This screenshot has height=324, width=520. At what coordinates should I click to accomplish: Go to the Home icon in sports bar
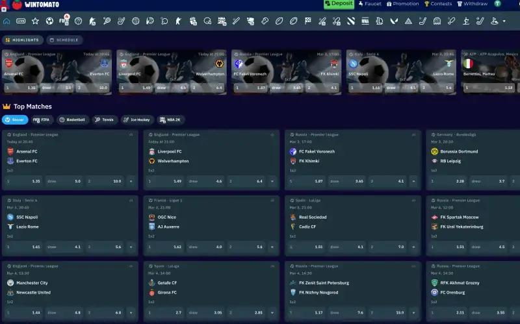coord(6,21)
